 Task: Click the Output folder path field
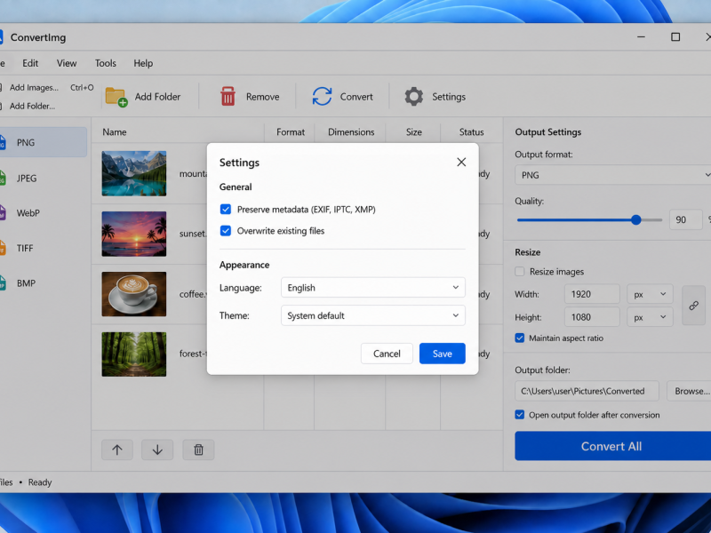click(x=587, y=391)
